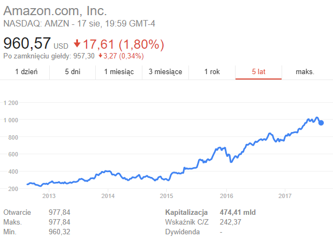Select the active 5 lat tab
Image resolution: width=333 pixels, height=237 pixels.
258,72
